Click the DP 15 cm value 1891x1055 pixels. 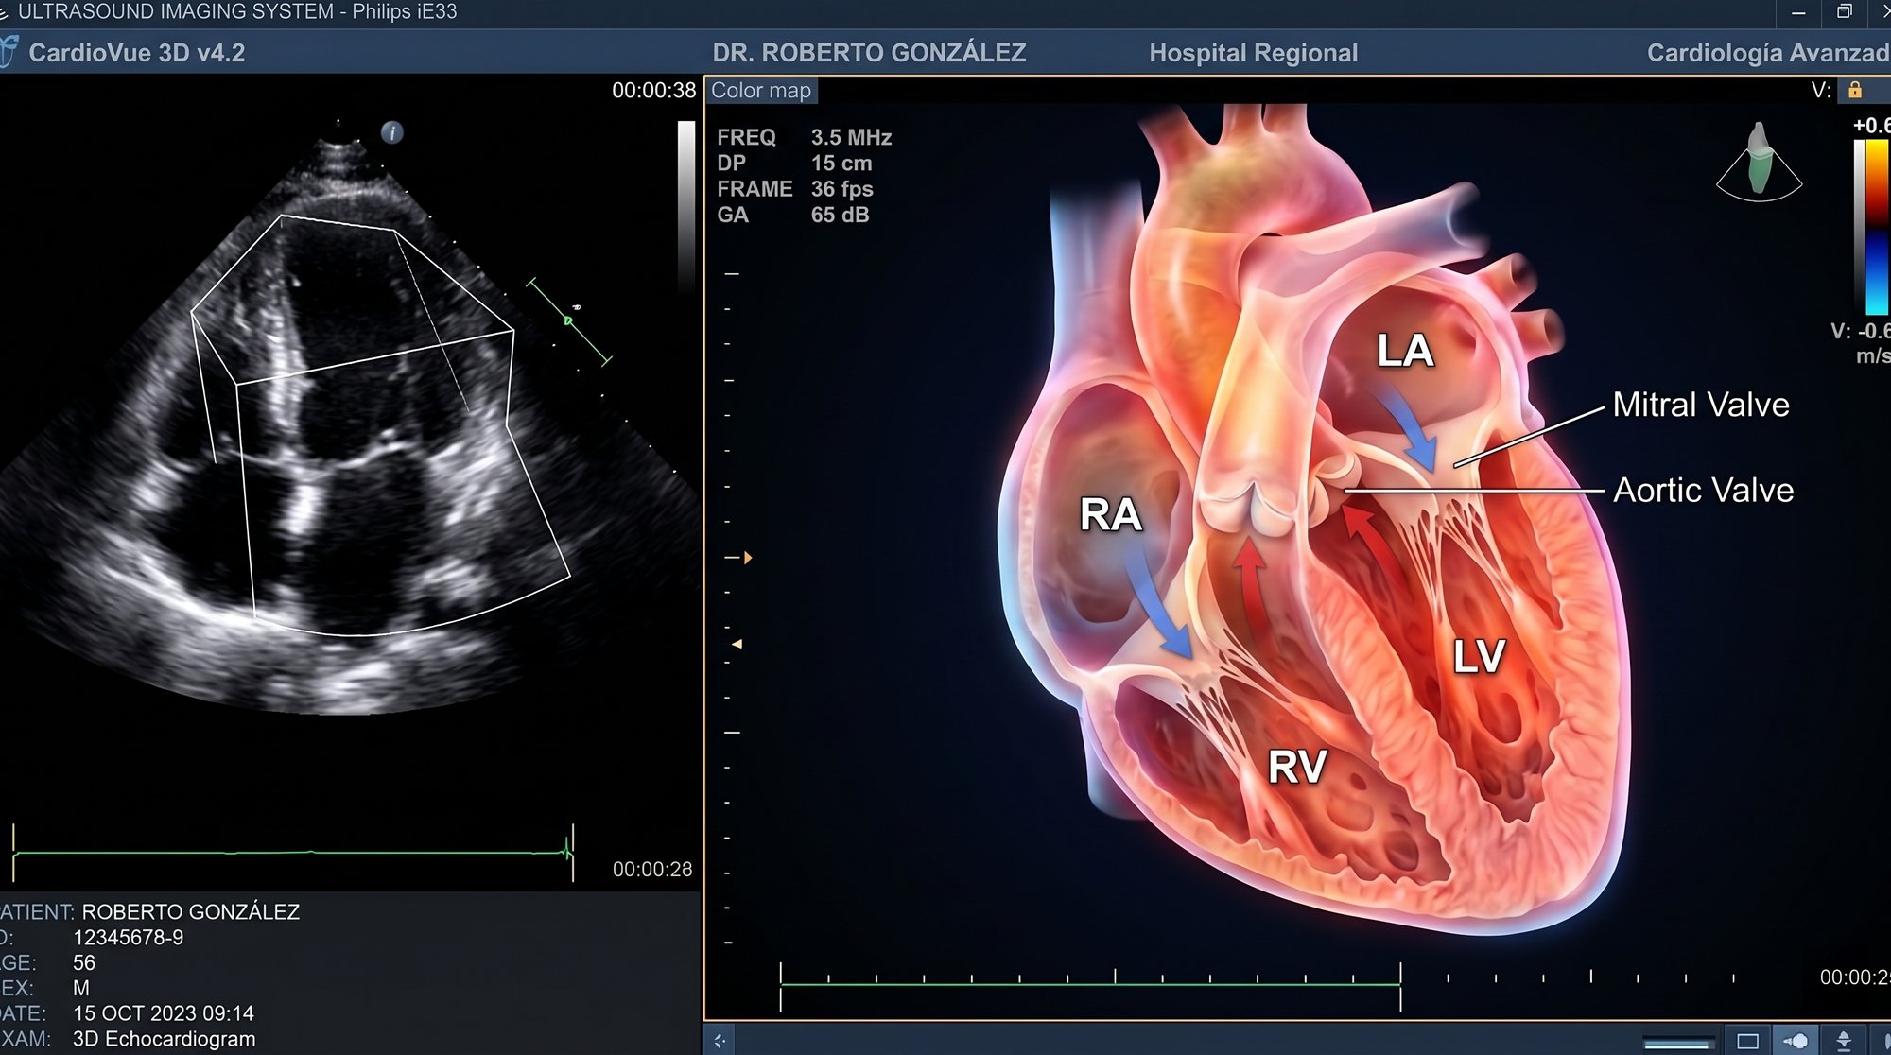click(x=841, y=163)
